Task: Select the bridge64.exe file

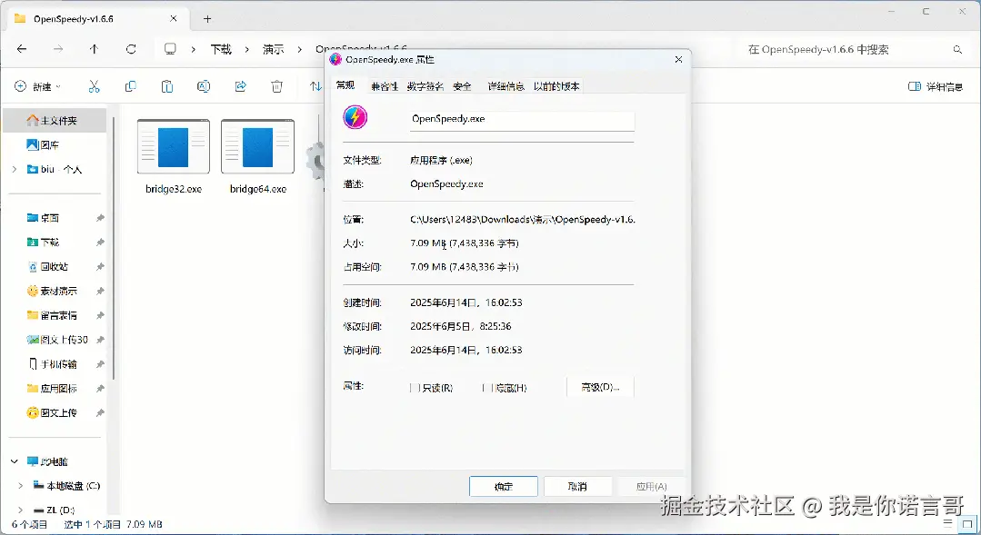Action: click(258, 157)
